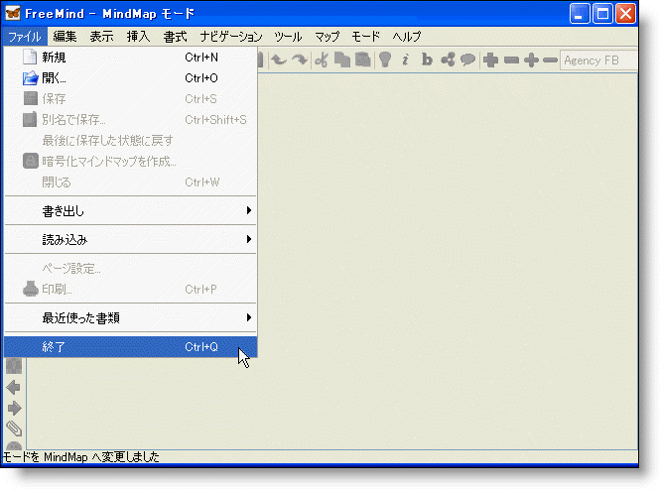The image size is (660, 489).
Task: Close the ファイル menu from the menu bar
Action: pyautogui.click(x=25, y=37)
